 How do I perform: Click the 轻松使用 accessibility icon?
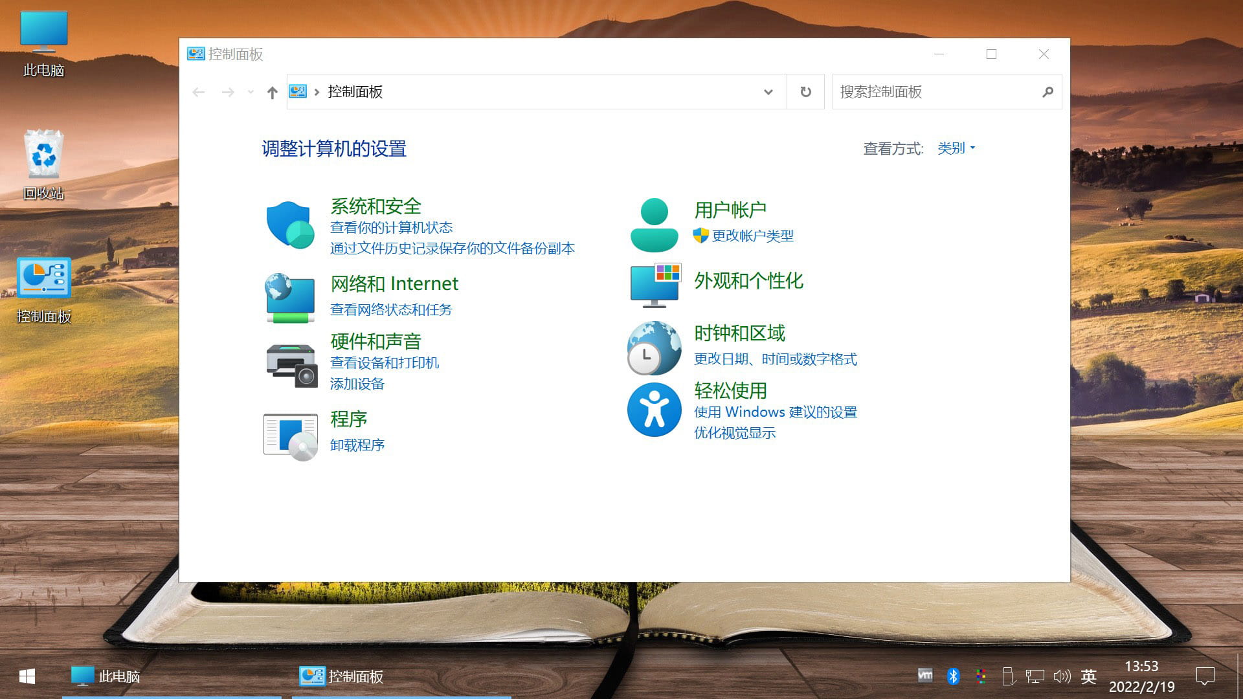654,410
